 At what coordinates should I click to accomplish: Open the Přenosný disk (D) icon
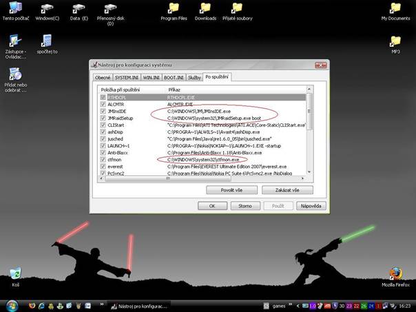[x=110, y=8]
